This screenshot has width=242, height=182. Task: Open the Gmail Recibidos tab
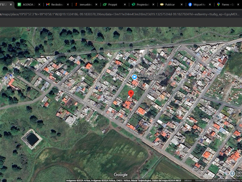[x=57, y=5]
